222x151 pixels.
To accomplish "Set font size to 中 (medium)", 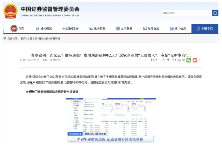I will pos(168,60).
